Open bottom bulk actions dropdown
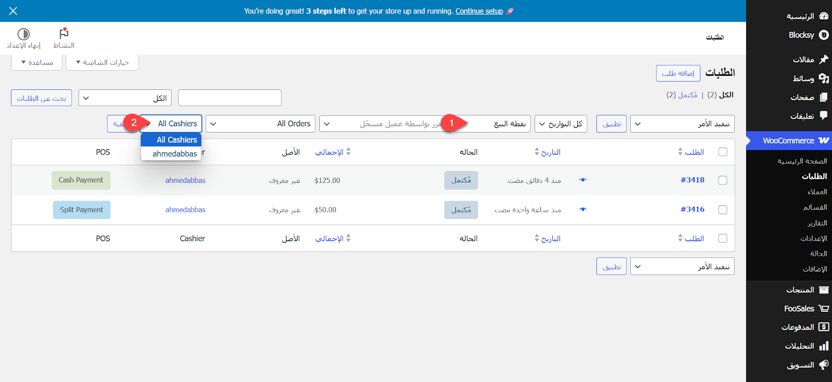Screen dimensions: 832x382 coord(682,266)
